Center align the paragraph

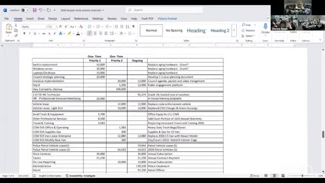tap(95, 34)
